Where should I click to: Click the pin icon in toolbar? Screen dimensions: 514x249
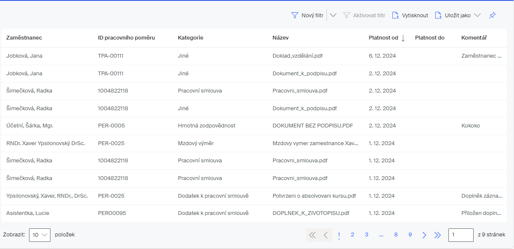pyautogui.click(x=492, y=15)
